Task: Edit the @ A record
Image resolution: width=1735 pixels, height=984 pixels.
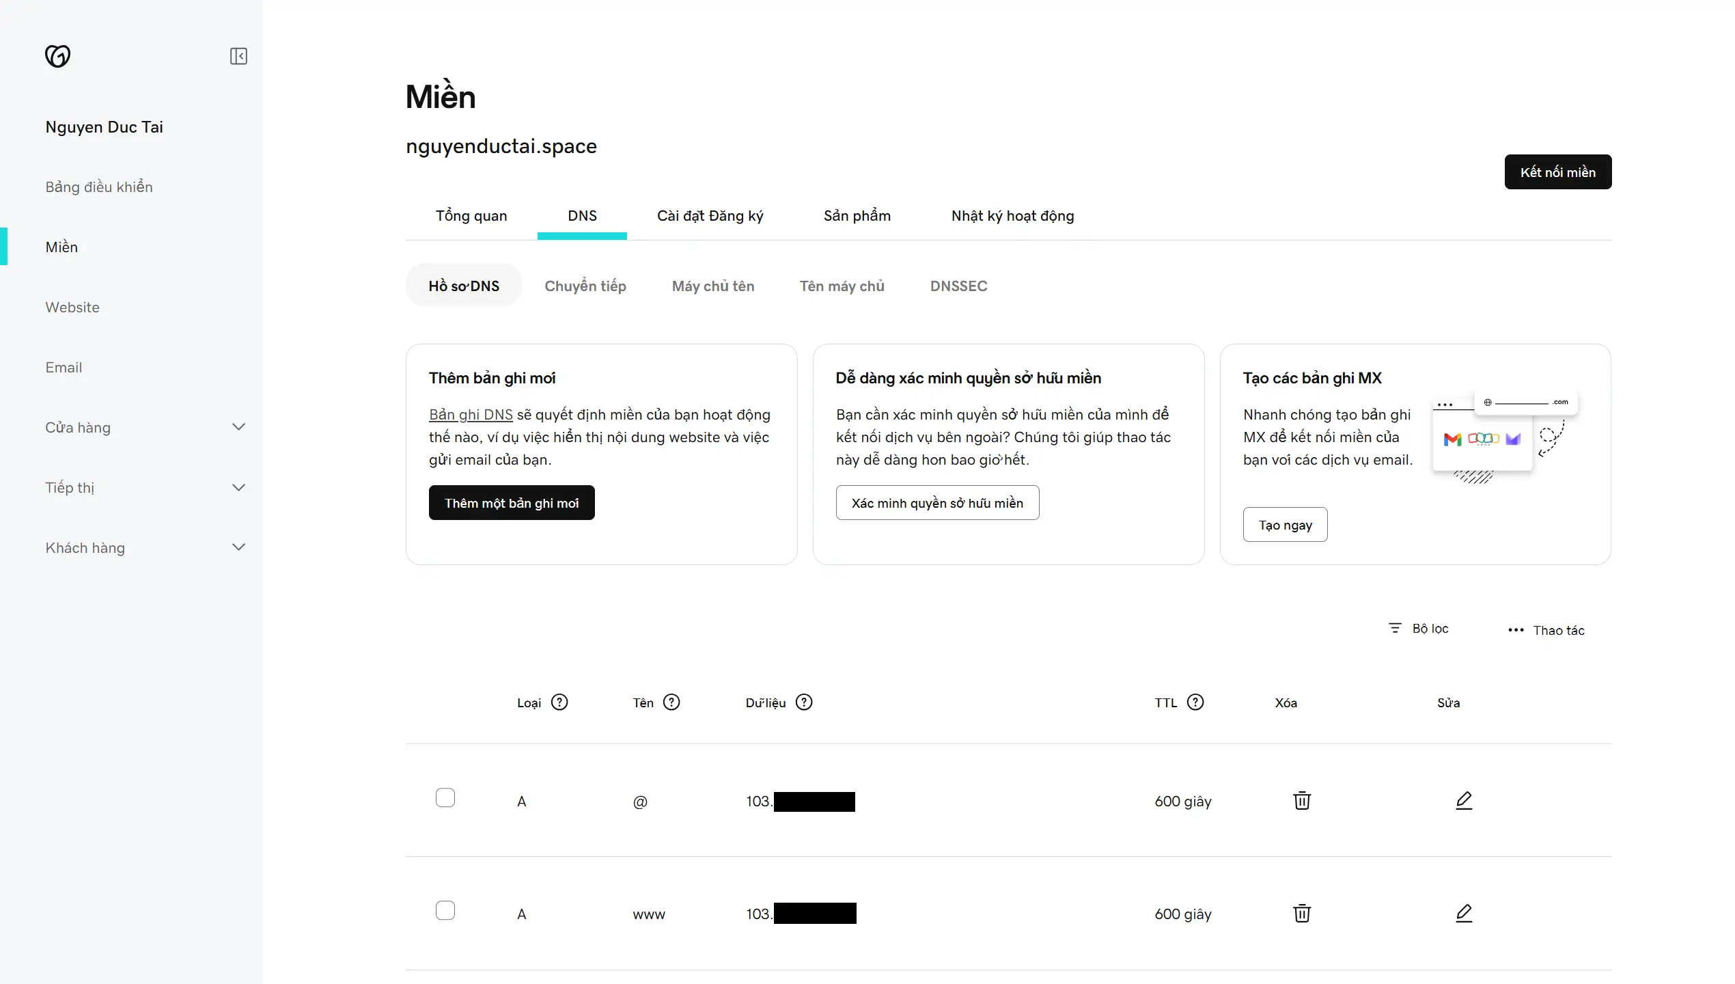Action: click(1464, 801)
